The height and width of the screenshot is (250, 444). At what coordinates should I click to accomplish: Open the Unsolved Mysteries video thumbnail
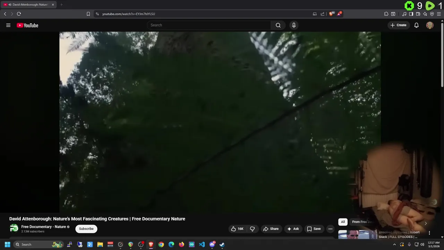(x=357, y=234)
